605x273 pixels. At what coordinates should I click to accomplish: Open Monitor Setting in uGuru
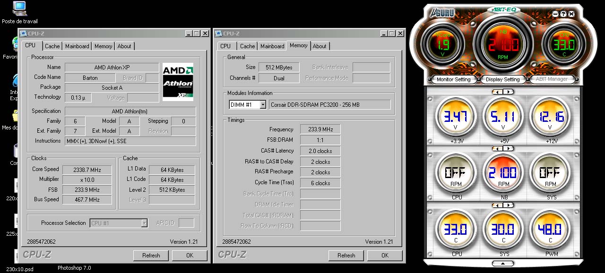coord(453,79)
